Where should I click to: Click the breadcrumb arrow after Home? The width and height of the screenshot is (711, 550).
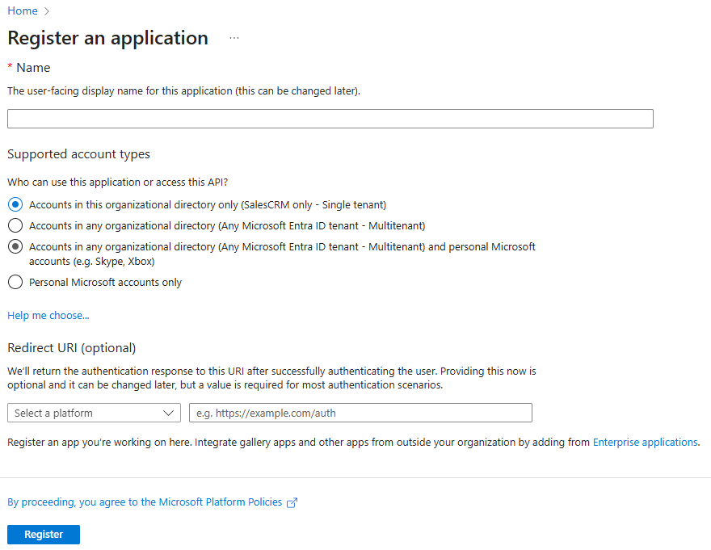pos(44,11)
